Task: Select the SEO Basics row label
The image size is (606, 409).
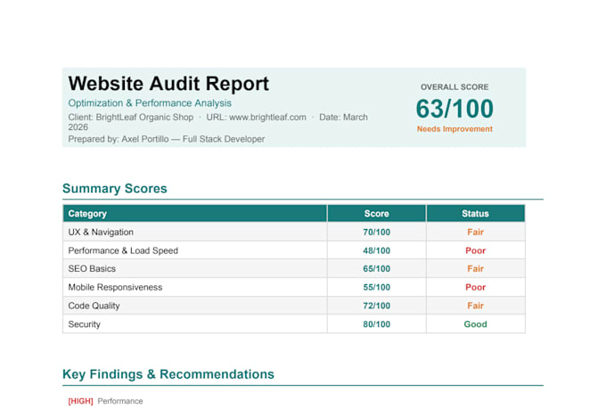Action: (x=92, y=269)
